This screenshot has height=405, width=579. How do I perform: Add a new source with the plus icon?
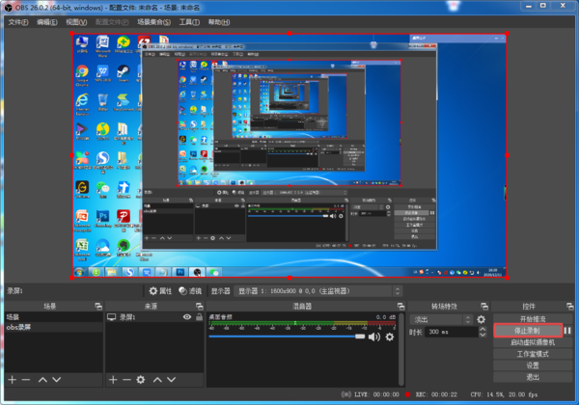(113, 380)
